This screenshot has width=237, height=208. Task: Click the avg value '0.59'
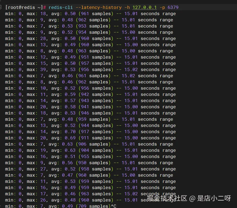point(70,94)
